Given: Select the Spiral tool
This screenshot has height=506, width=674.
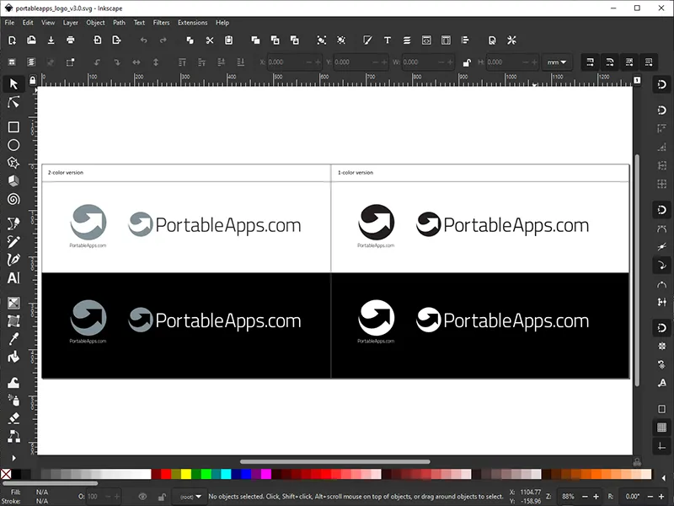Looking at the screenshot, I should point(12,199).
